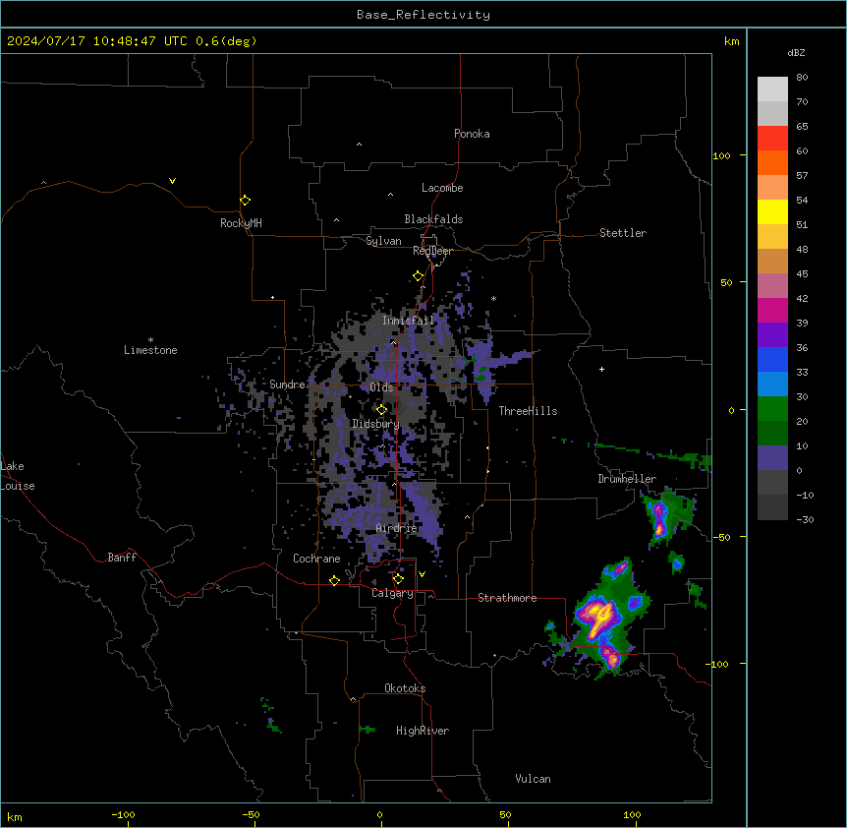Click the Calgary label

(392, 593)
